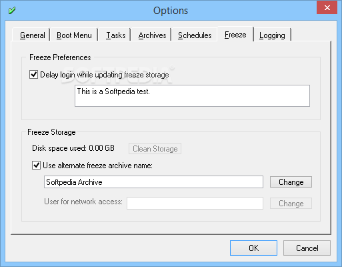Confirm settings with the OK button
This screenshot has width=342, height=267.
pyautogui.click(x=253, y=248)
